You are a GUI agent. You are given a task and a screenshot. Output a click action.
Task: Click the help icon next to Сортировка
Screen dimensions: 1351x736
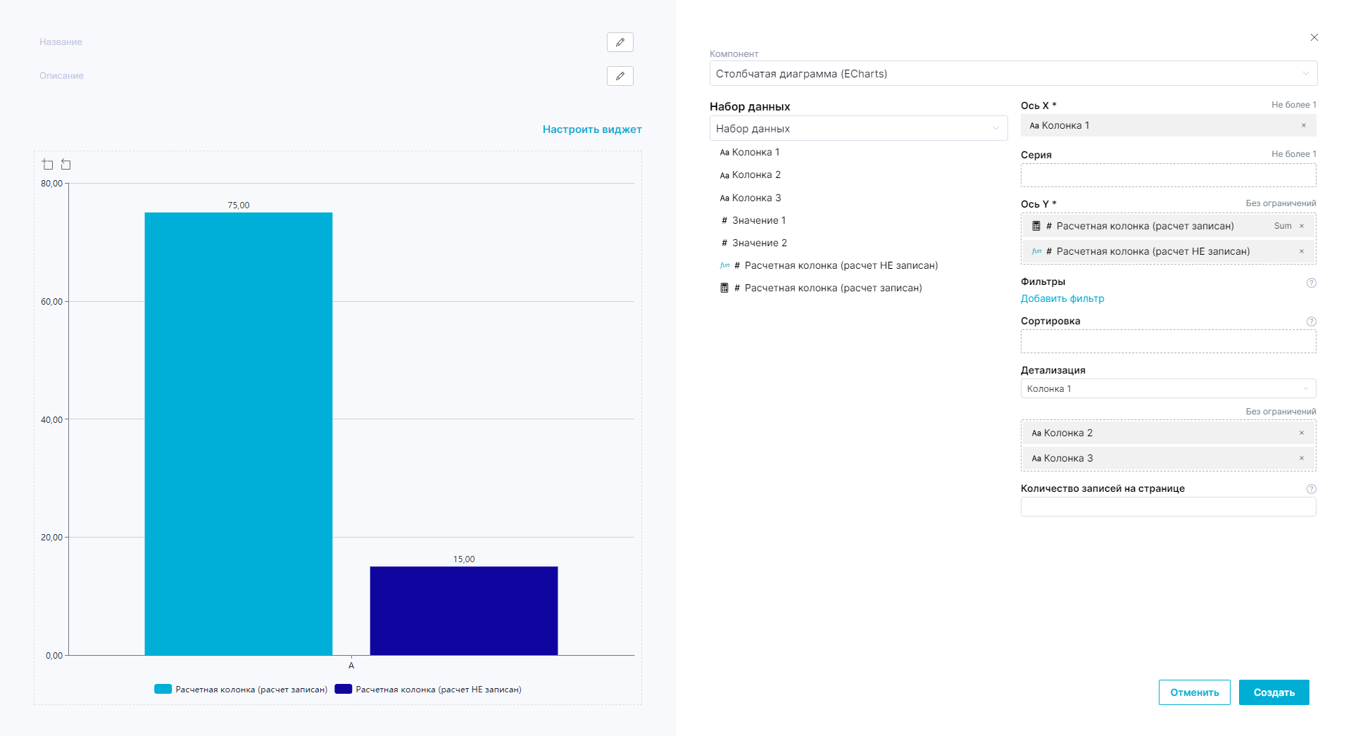tap(1311, 322)
